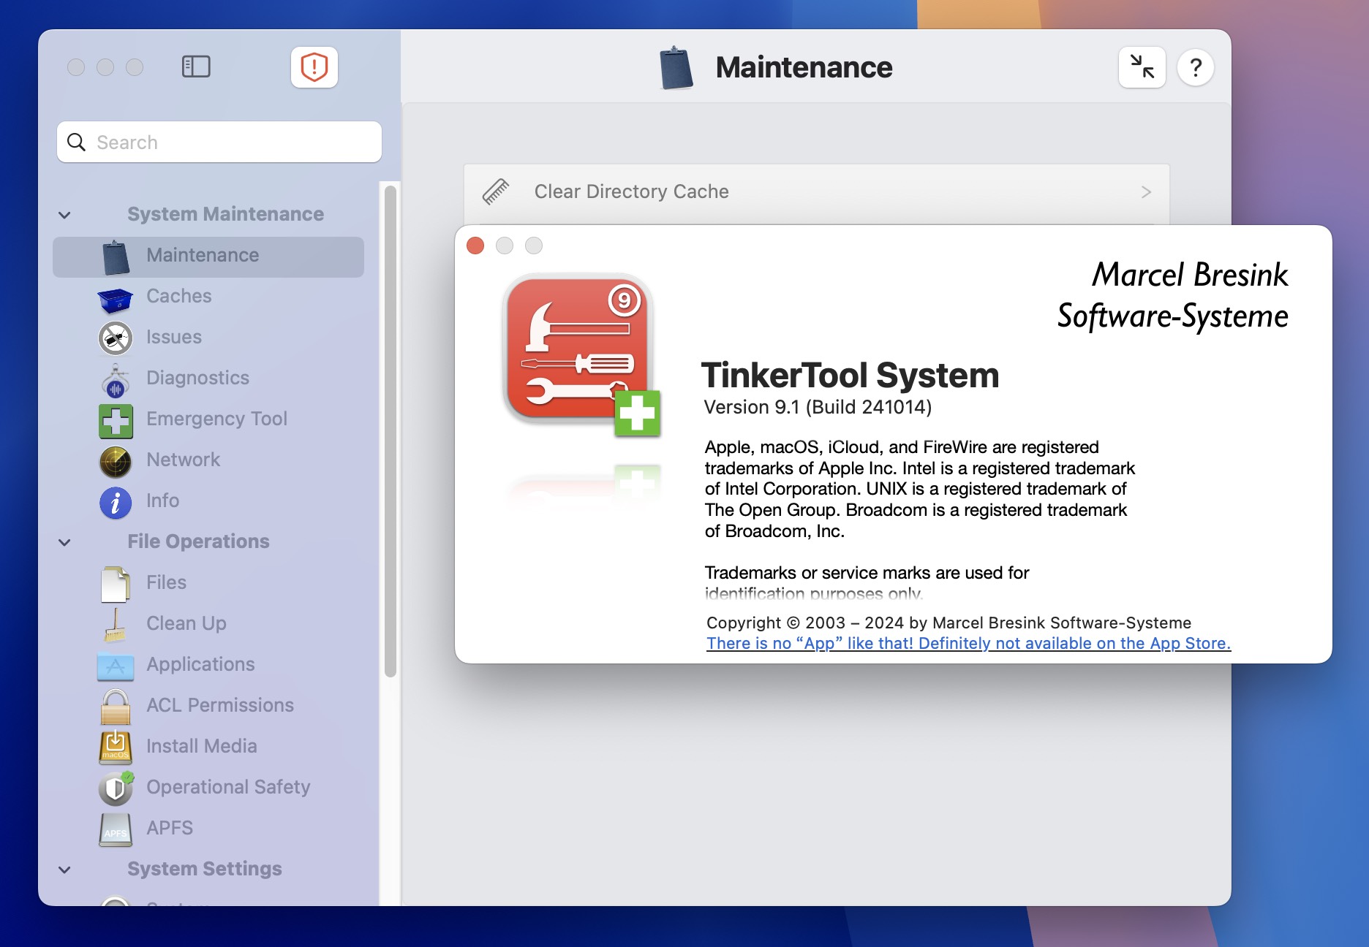Click the ACL Permissions padlock icon

116,707
